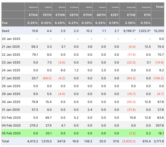Select the Seed ETHE value 9,199.3*
This screenshot has height=147, width=166.
click(x=129, y=31)
